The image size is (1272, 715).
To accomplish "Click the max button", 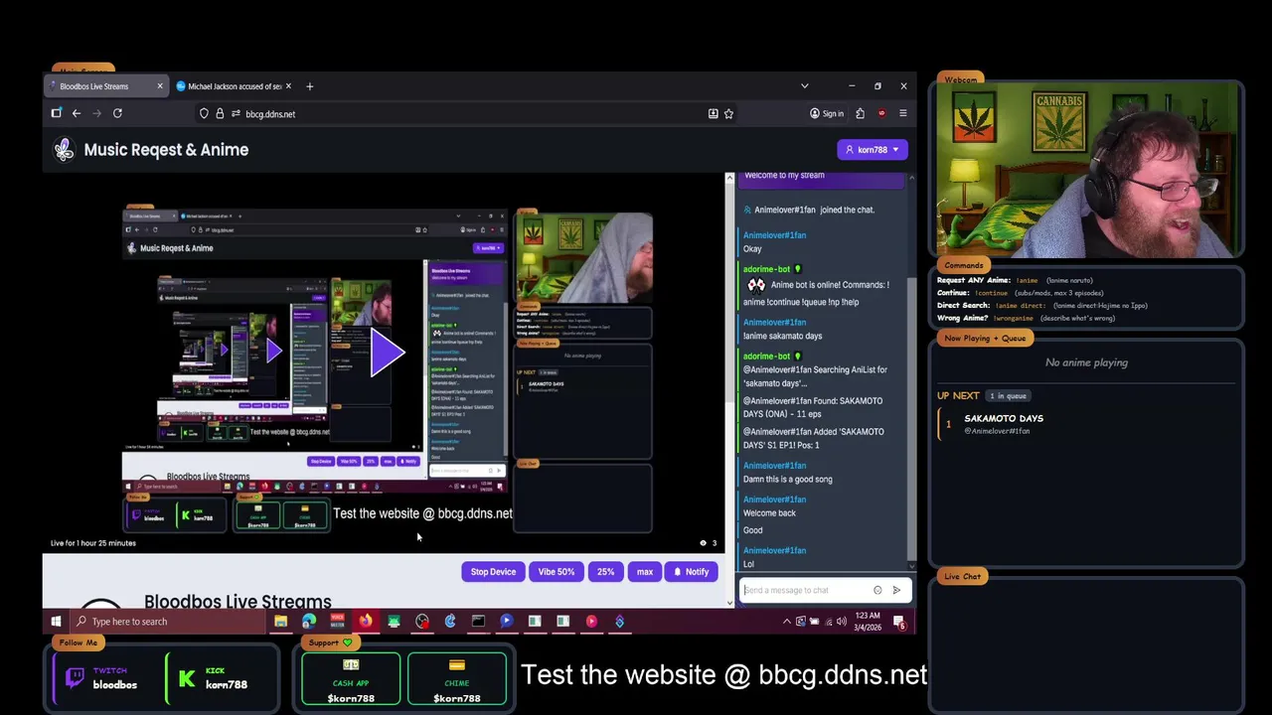I will (x=644, y=572).
